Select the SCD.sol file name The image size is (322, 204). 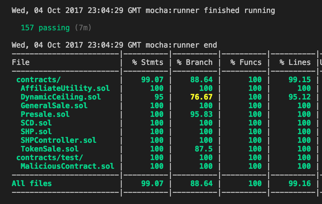coord(36,123)
